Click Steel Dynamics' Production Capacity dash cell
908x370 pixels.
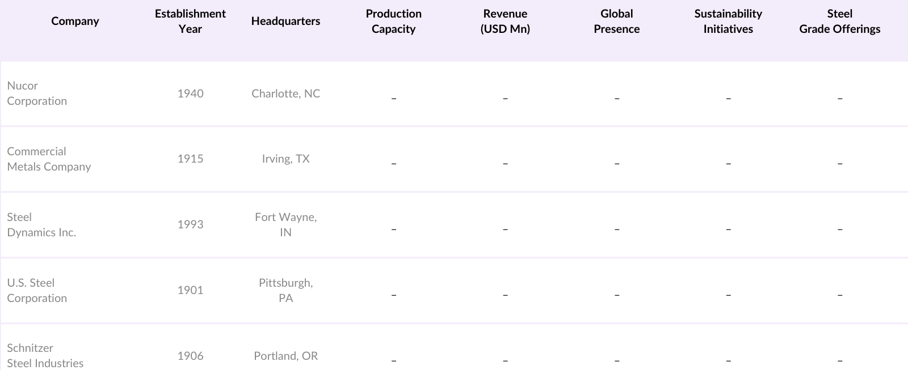point(393,230)
